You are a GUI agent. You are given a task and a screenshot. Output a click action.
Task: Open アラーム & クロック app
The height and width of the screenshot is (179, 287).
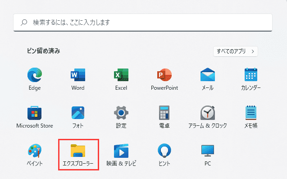coord(208,117)
